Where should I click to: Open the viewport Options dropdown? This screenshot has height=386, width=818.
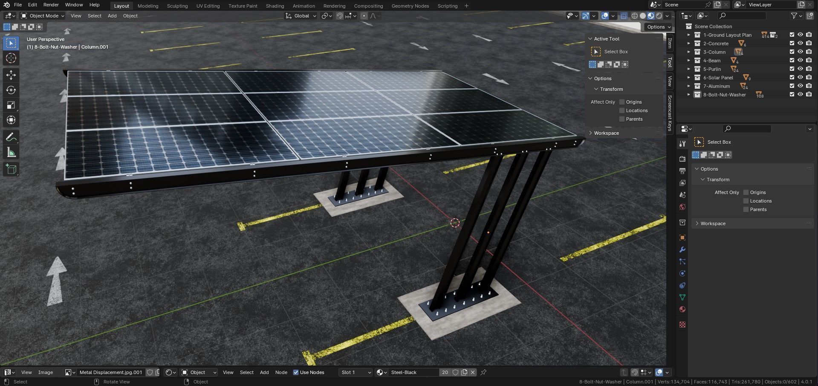(659, 27)
